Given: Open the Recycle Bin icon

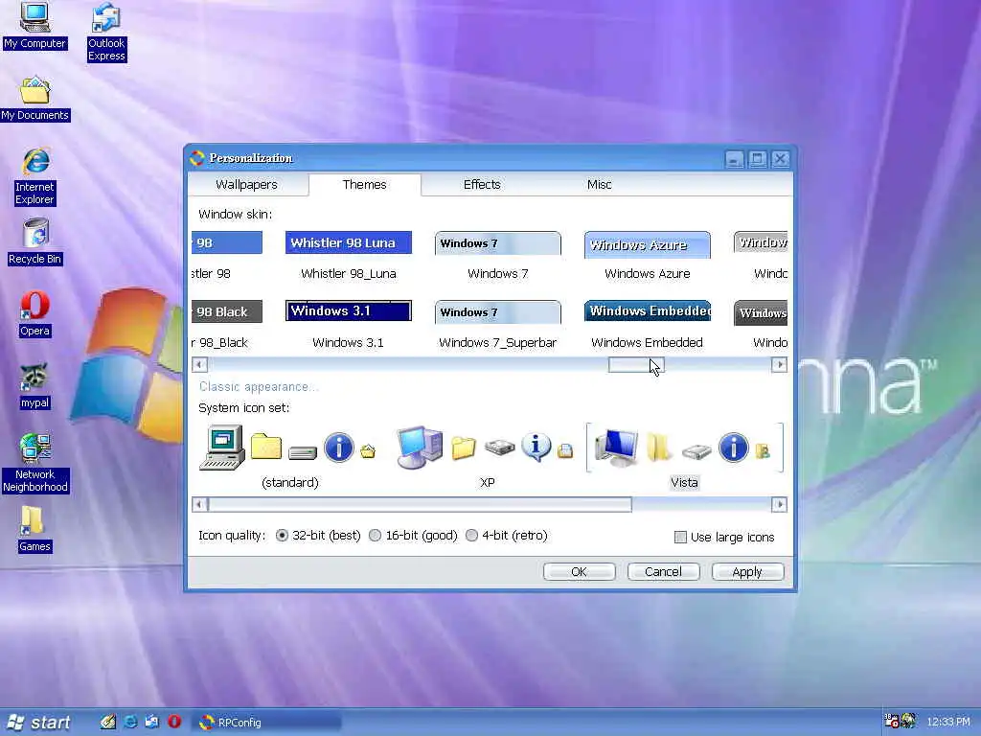Looking at the screenshot, I should [x=35, y=241].
